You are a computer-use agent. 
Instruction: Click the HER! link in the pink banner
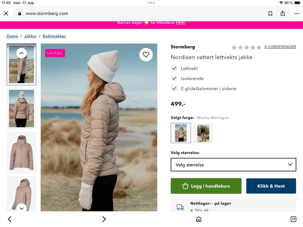(181, 23)
